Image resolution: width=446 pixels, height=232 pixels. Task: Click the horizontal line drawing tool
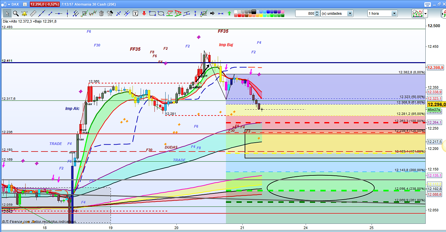pyautogui.click(x=58, y=13)
